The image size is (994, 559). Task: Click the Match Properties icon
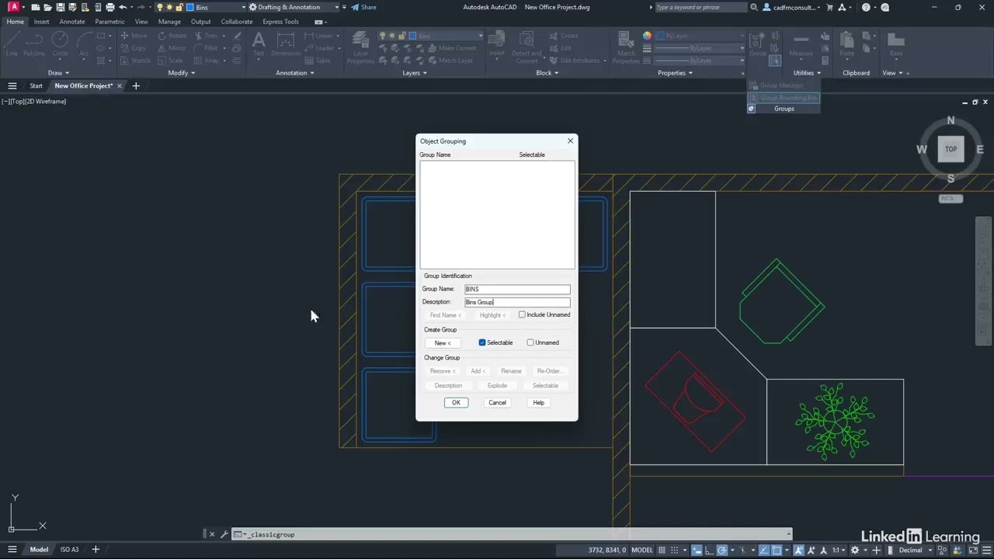pyautogui.click(x=626, y=47)
